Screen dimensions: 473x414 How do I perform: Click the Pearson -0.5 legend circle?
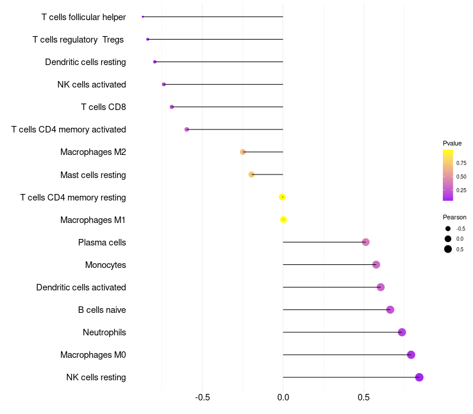pyautogui.click(x=448, y=229)
